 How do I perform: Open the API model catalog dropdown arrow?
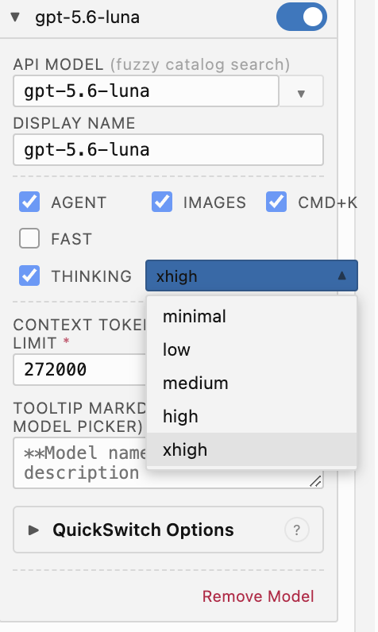301,91
